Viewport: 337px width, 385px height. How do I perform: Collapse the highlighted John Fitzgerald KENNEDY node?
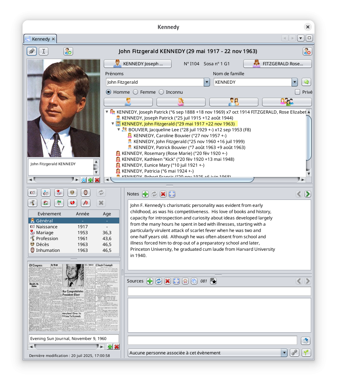click(113, 124)
